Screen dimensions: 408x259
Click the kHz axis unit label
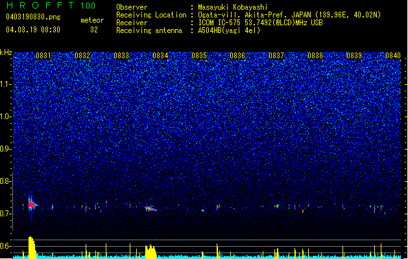point(6,52)
